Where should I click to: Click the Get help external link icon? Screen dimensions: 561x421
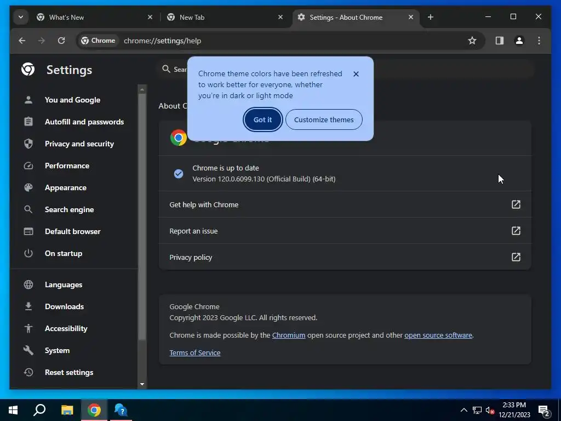point(516,204)
